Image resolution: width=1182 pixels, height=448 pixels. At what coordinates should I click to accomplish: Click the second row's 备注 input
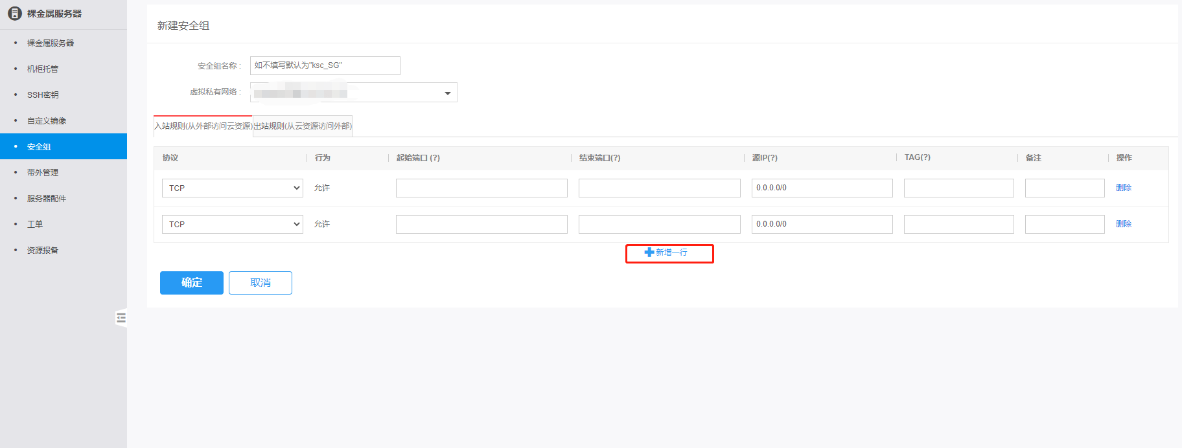pos(1065,224)
